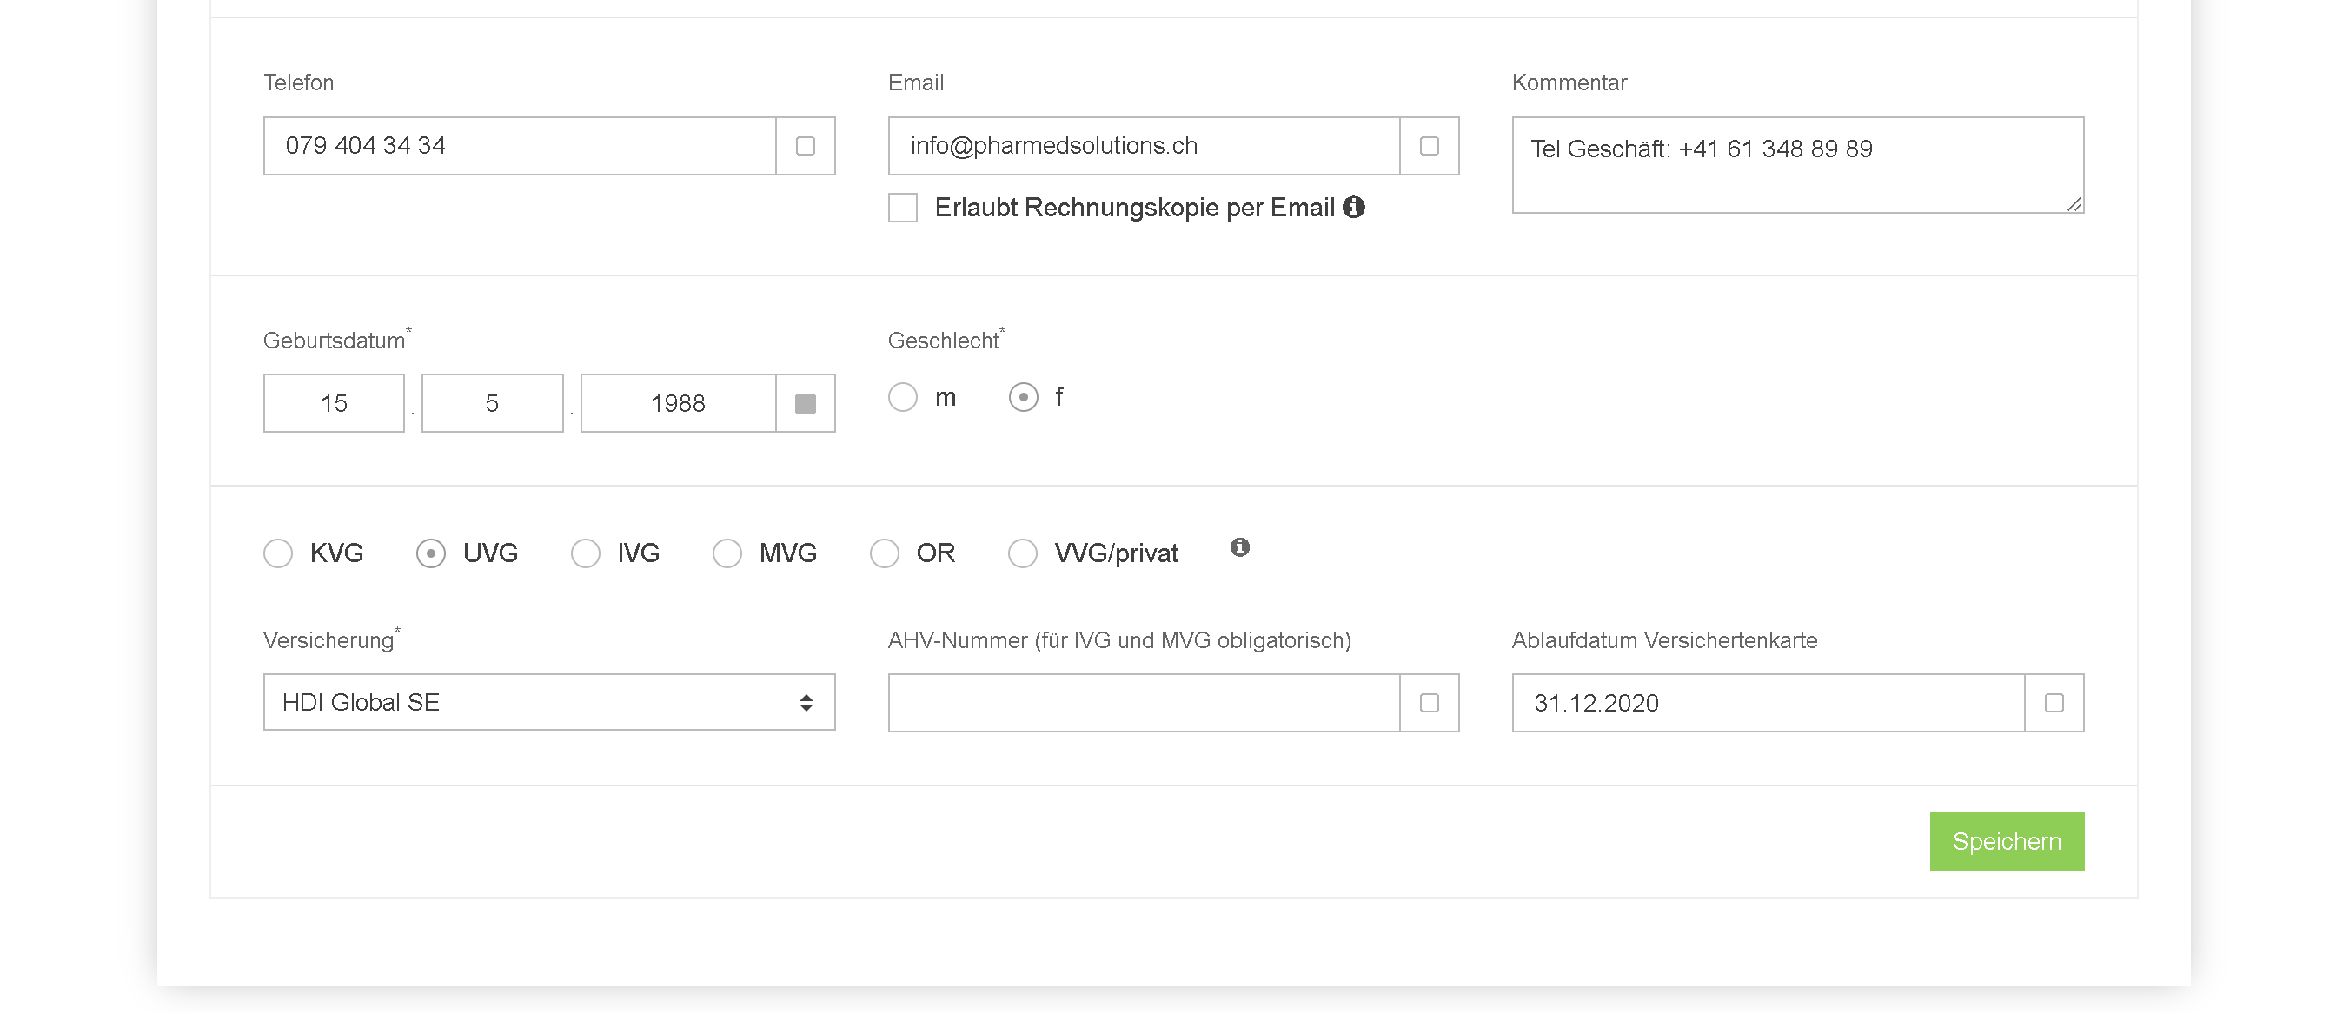Click the birth month field showing 5
This screenshot has height=1013, width=2336.
coord(493,404)
